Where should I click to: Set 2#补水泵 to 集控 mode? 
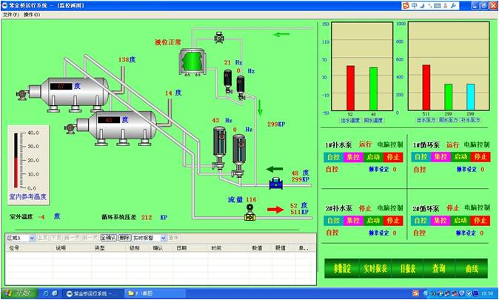[353, 219]
